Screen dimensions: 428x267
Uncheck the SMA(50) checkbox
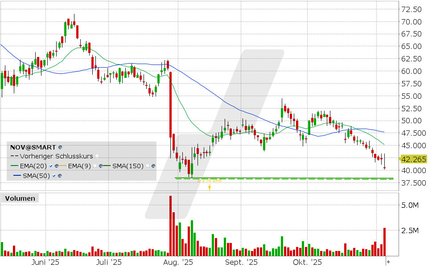click(x=54, y=176)
